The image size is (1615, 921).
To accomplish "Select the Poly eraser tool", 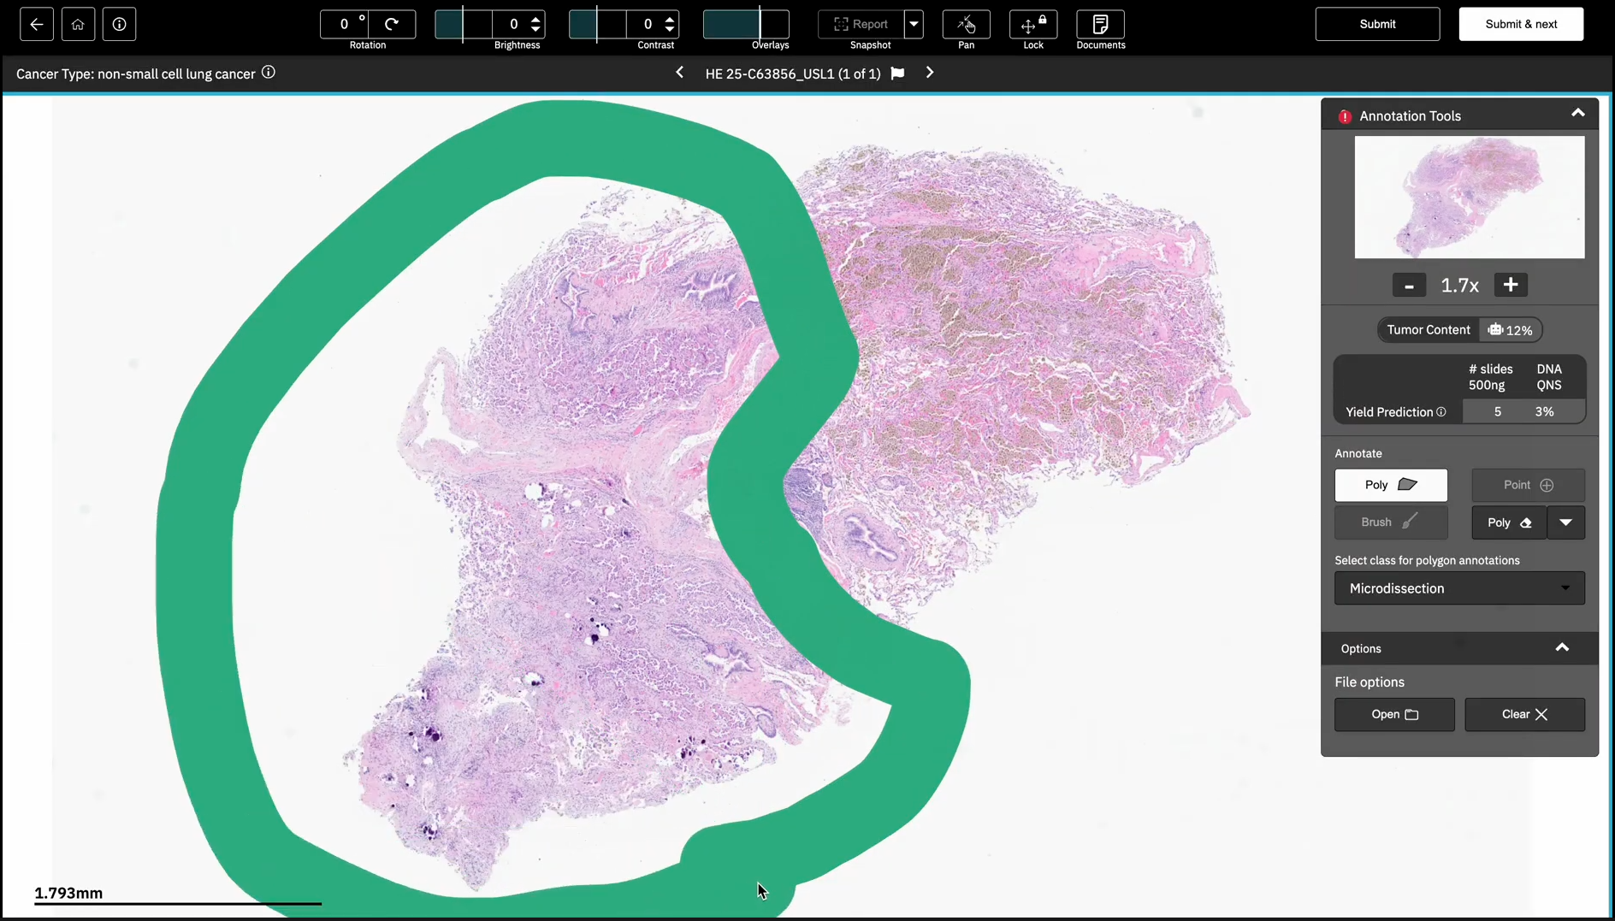I will tap(1509, 522).
